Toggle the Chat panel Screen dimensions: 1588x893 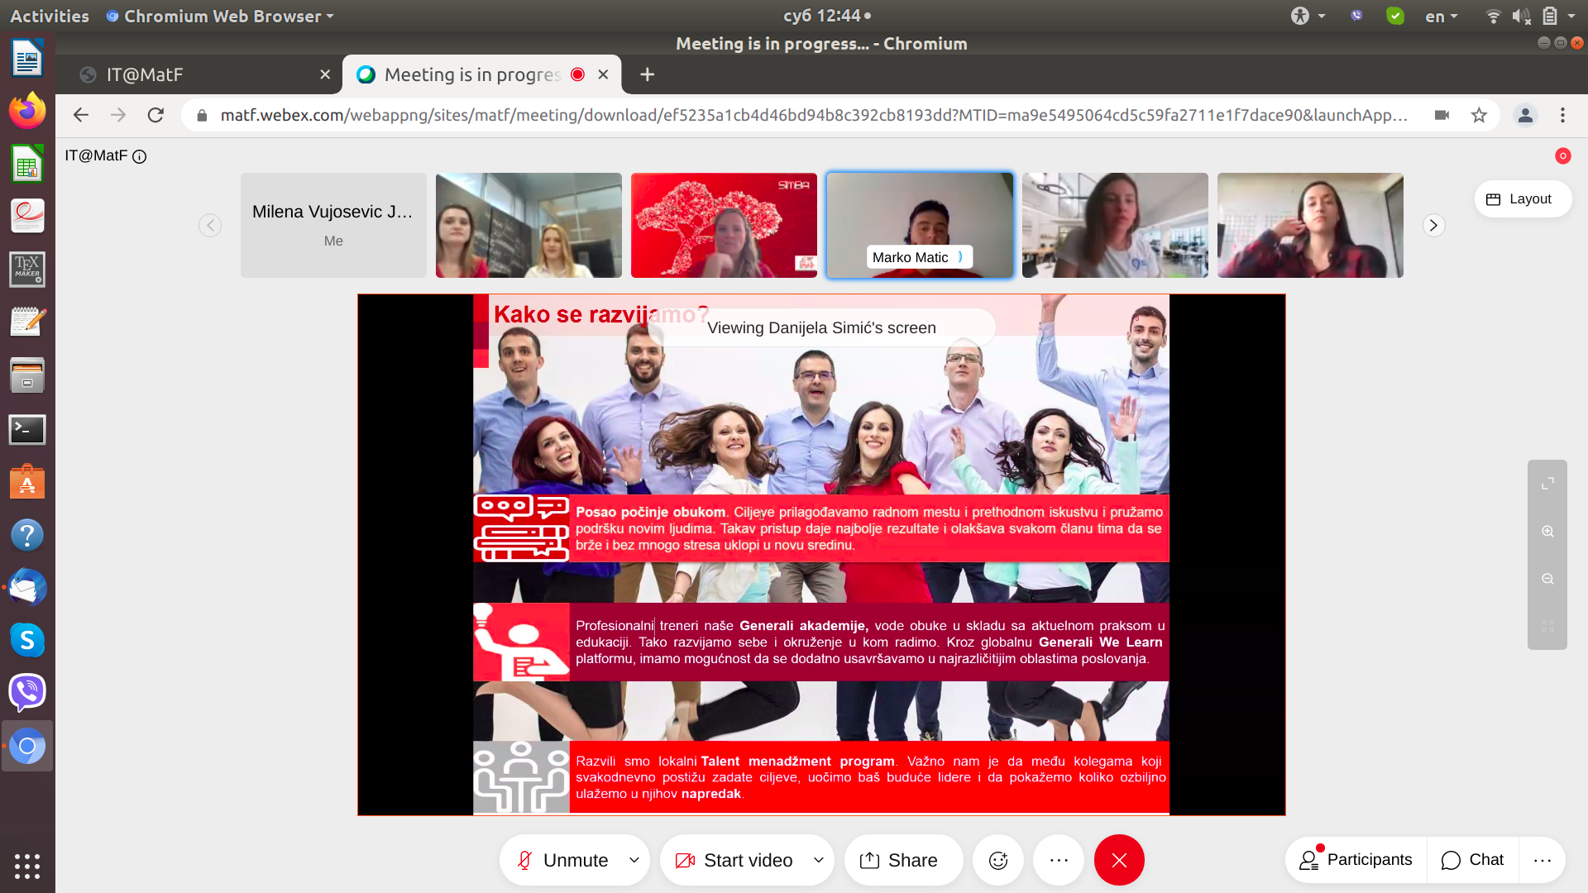(1473, 860)
